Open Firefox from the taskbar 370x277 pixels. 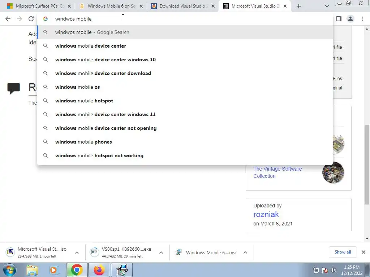point(99,270)
